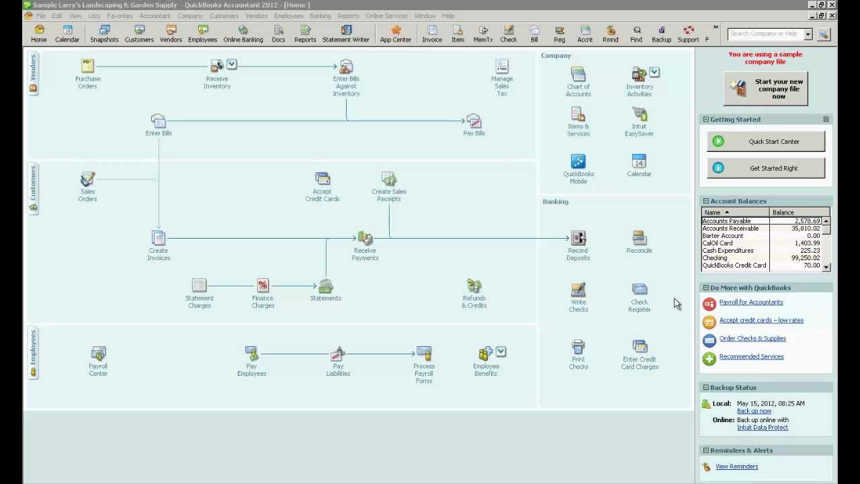Open Statement Charges icon
The width and height of the screenshot is (860, 484).
[x=199, y=286]
